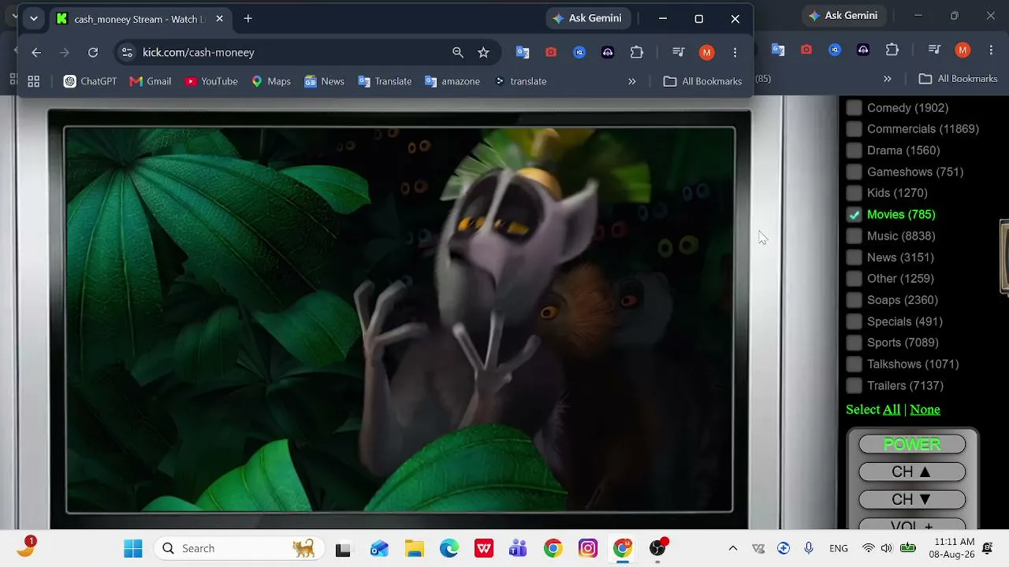Viewport: 1009px width, 567px height.
Task: Open the ChatGPT bookmark
Action: click(x=90, y=81)
